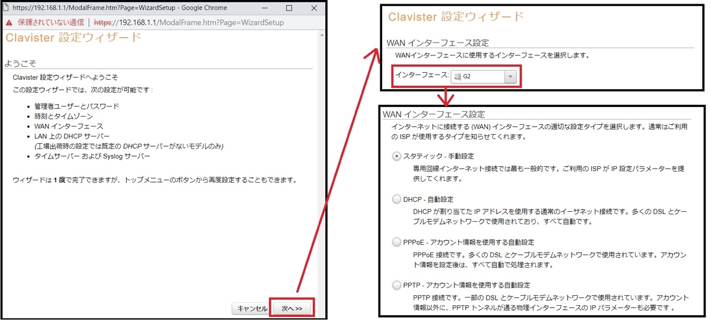Image resolution: width=711 pixels, height=320 pixels.
Task: Close the Chrome wizard window
Action: pos(313,8)
